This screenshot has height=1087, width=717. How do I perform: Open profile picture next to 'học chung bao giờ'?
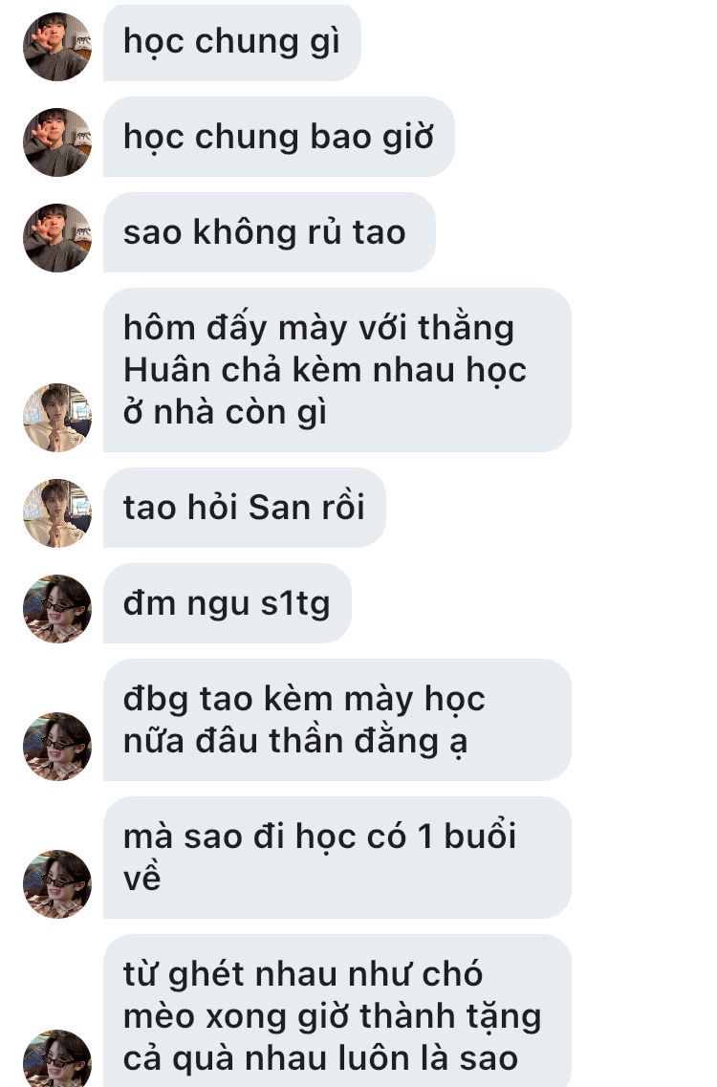[x=57, y=142]
